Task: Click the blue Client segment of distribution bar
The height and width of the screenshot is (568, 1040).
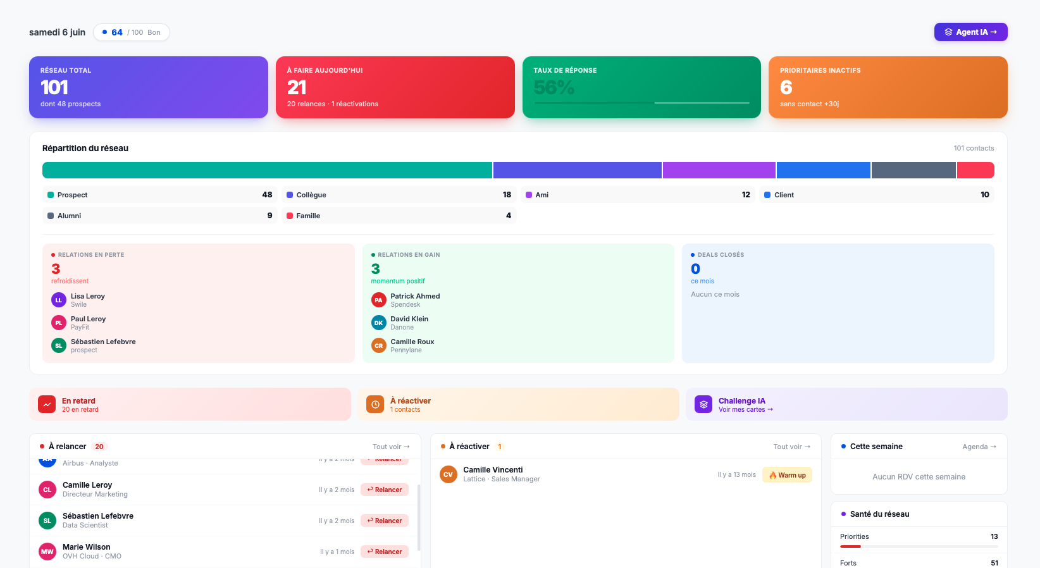Action: pos(824,170)
